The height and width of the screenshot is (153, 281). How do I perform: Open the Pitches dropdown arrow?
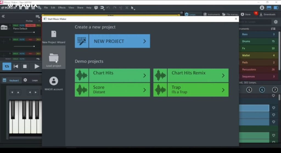[x=39, y=21]
